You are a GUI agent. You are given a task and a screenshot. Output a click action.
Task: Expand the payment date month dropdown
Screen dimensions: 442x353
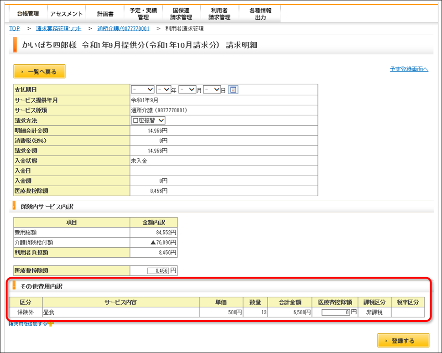pos(187,90)
